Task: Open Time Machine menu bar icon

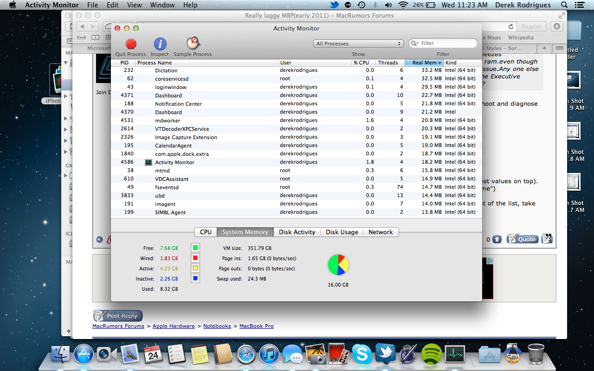Action: point(361,5)
